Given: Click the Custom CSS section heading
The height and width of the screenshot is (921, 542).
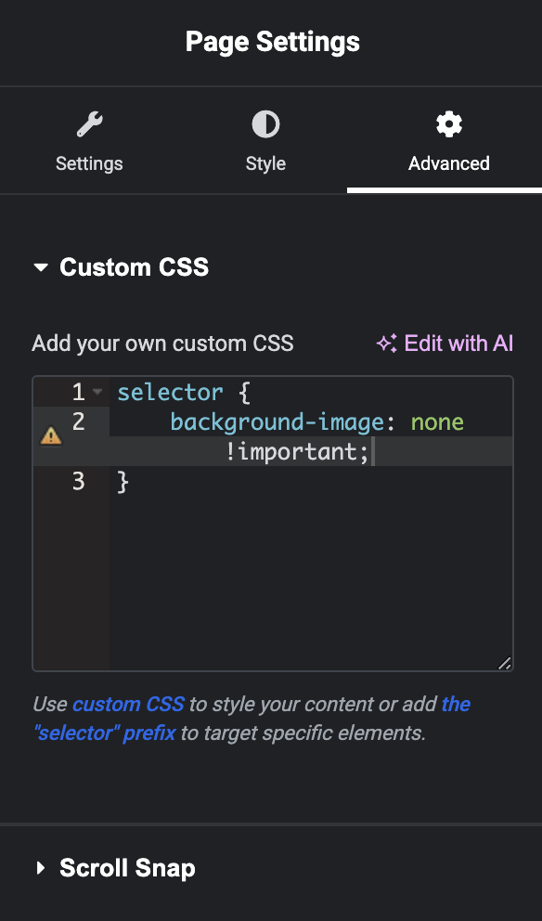Looking at the screenshot, I should tap(135, 267).
